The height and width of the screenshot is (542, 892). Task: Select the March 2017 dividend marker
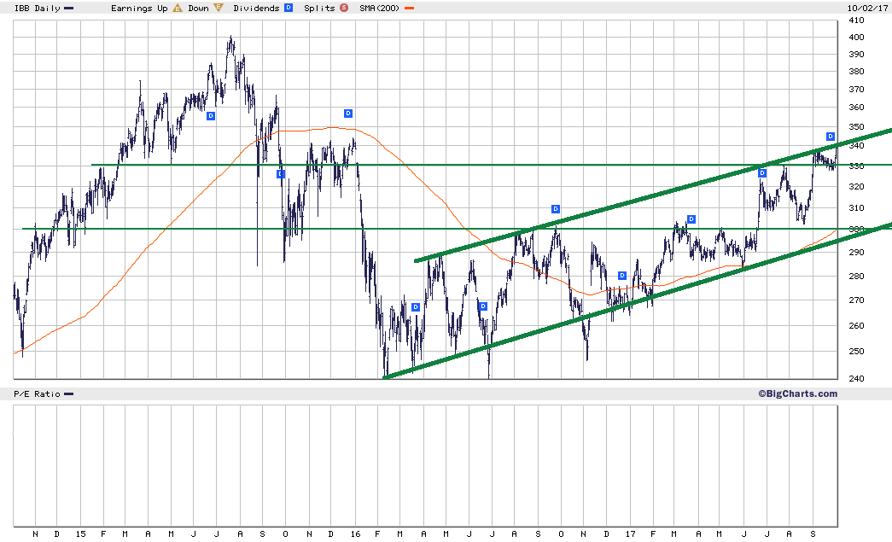point(691,219)
